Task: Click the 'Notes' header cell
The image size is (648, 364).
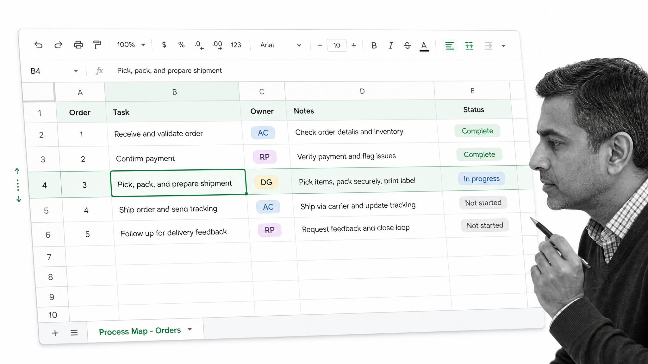Action: pyautogui.click(x=361, y=111)
